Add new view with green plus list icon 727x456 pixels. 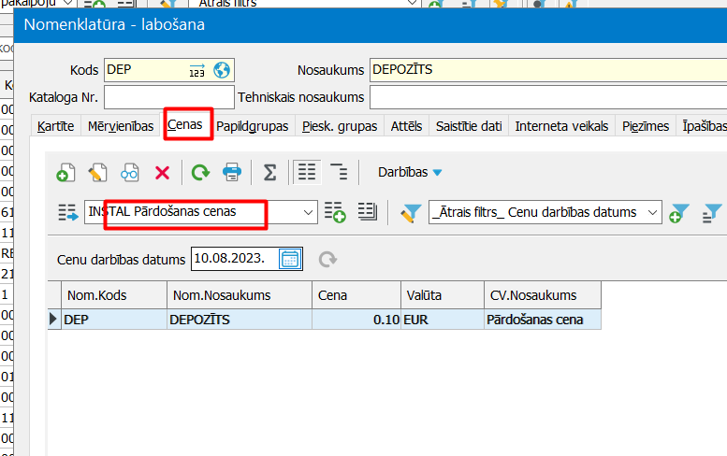tap(335, 212)
